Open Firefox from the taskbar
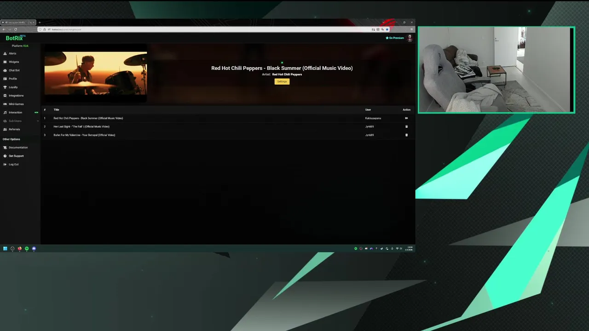This screenshot has width=589, height=331. (19, 249)
